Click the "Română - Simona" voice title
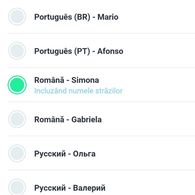Viewport: 195px width, 195px height. pyautogui.click(x=66, y=80)
